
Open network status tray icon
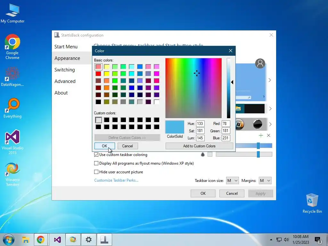pos(279,240)
